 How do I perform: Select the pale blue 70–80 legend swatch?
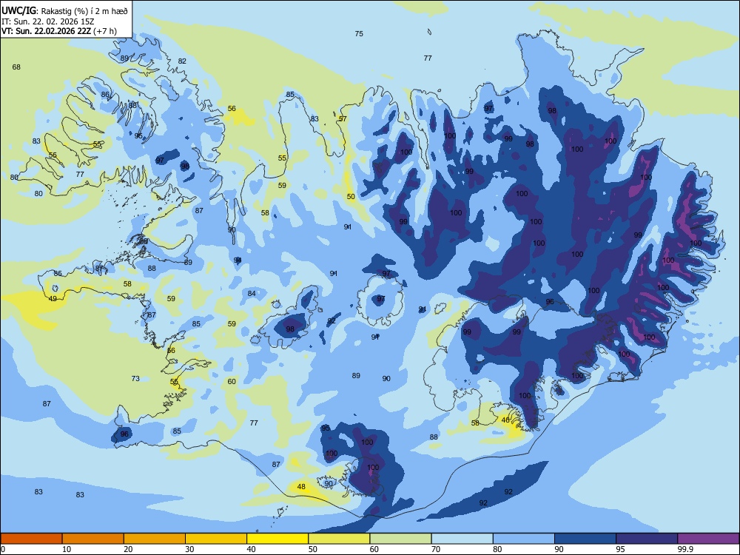[462, 539]
